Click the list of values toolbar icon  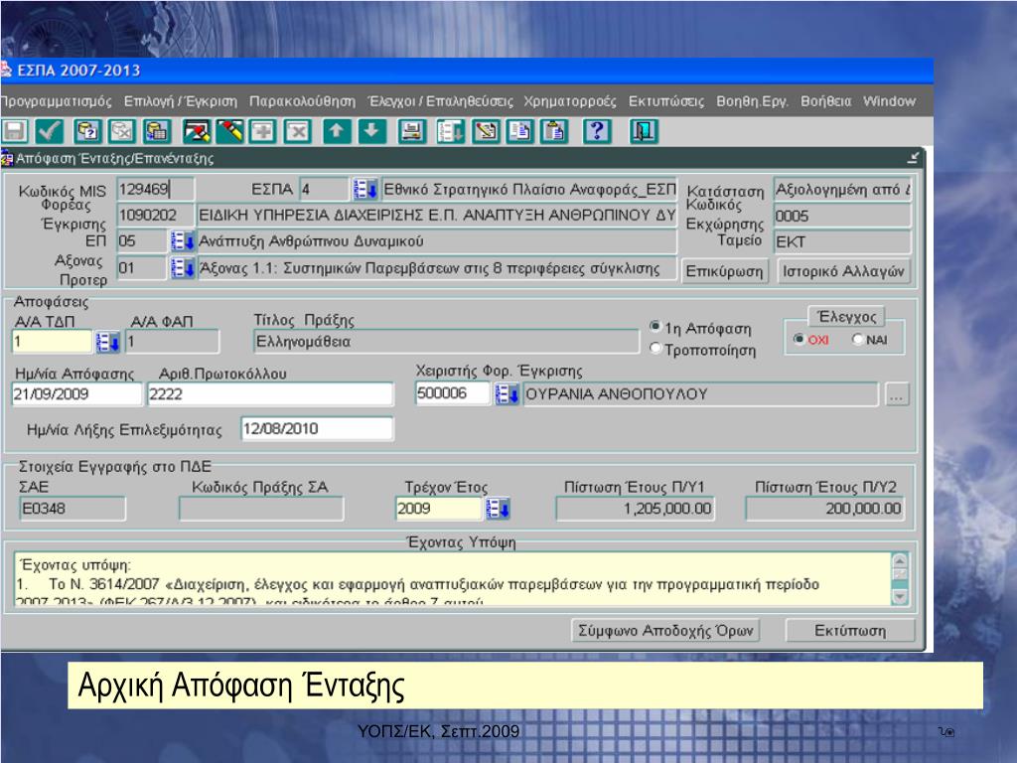(450, 132)
